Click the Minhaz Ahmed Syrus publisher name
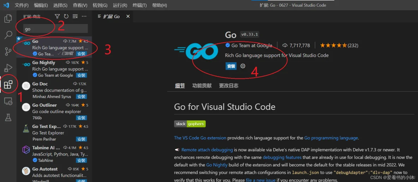 (x=52, y=96)
